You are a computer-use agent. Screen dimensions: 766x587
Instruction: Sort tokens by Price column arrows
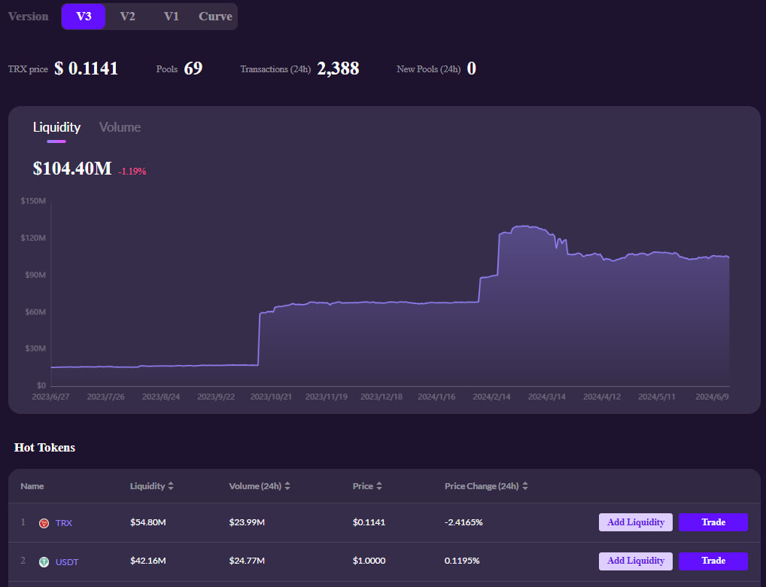coord(379,486)
